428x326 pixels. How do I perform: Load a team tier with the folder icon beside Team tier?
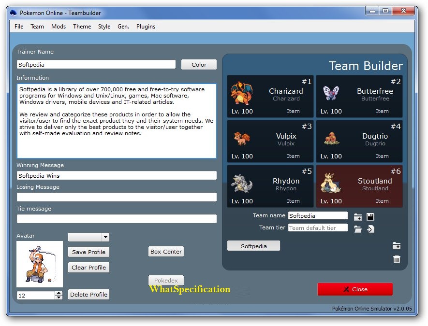click(x=358, y=228)
